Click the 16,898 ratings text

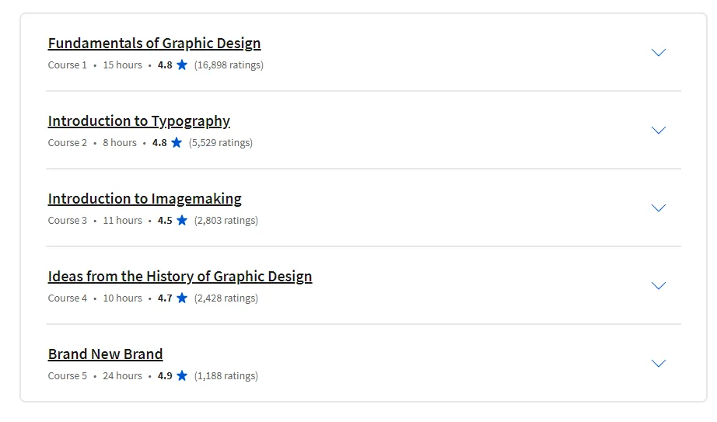coord(229,65)
